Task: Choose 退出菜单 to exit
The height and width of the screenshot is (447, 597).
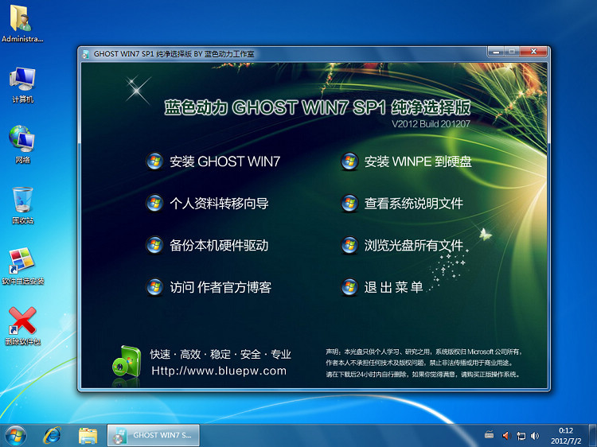Action: click(393, 287)
